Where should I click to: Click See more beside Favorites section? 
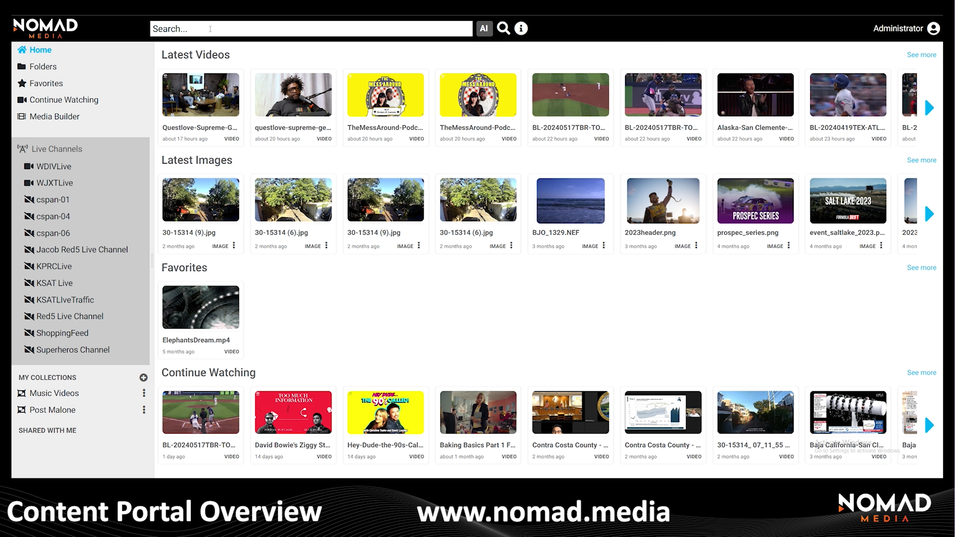tap(921, 268)
